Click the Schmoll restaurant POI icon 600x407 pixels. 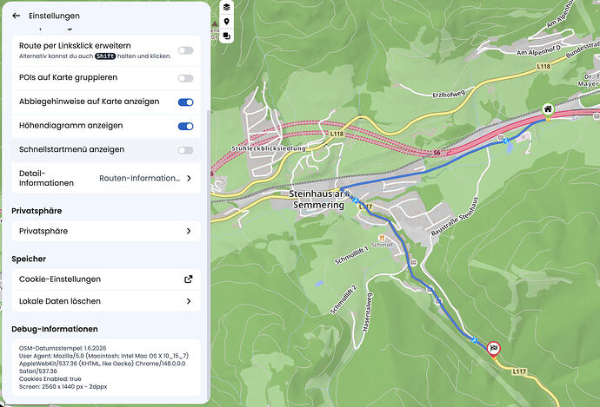coord(381,238)
